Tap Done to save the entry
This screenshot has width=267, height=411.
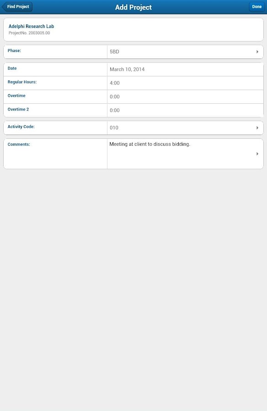(x=256, y=7)
